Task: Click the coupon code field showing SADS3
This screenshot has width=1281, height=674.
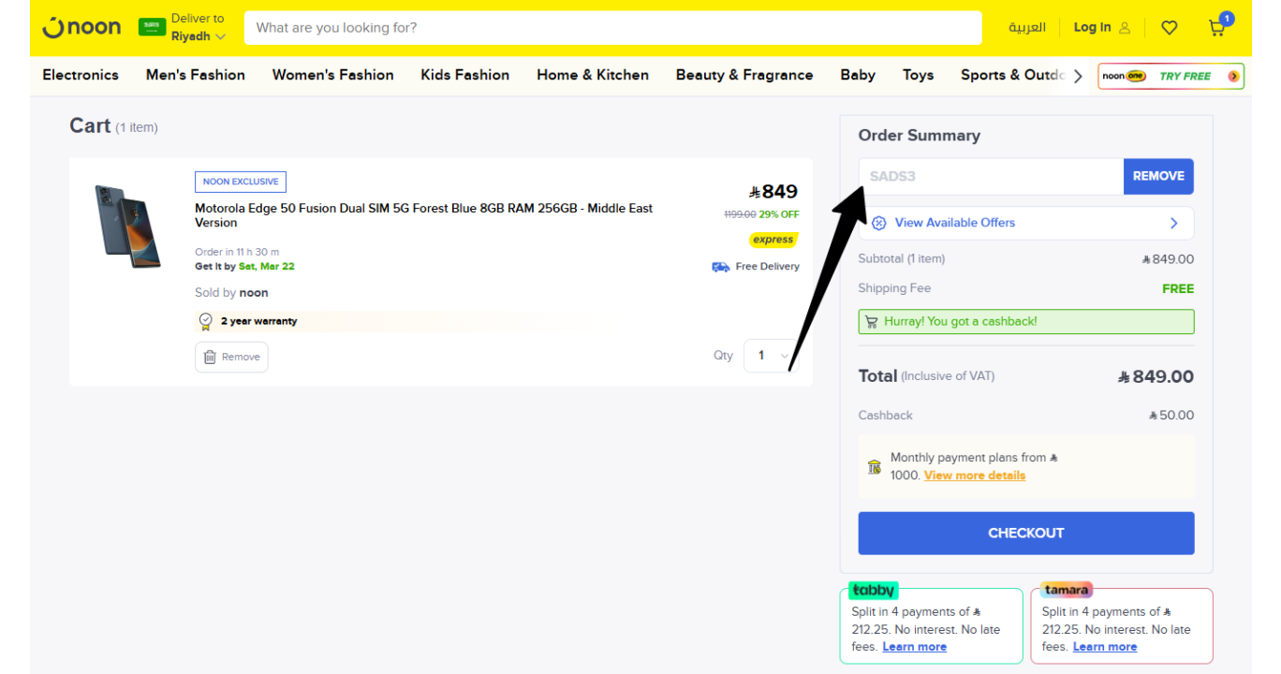Action: coord(991,176)
